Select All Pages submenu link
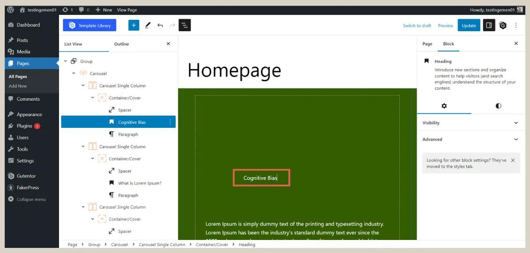Viewport: 530px width, 253px height. point(18,77)
